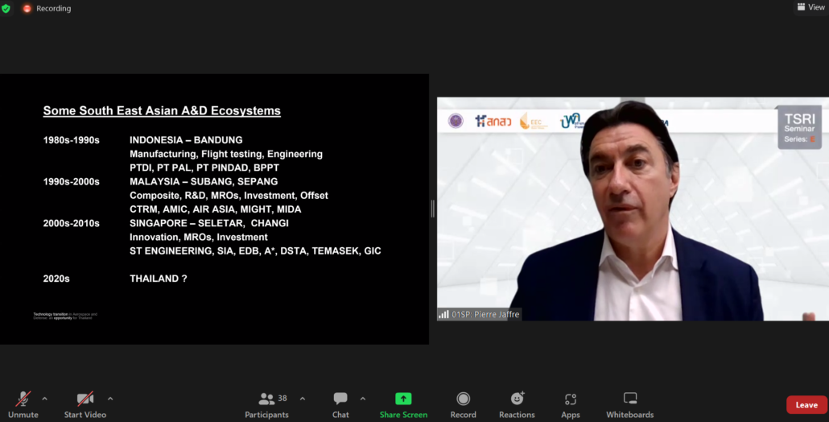
Task: Open the Reactions menu
Action: (517, 399)
